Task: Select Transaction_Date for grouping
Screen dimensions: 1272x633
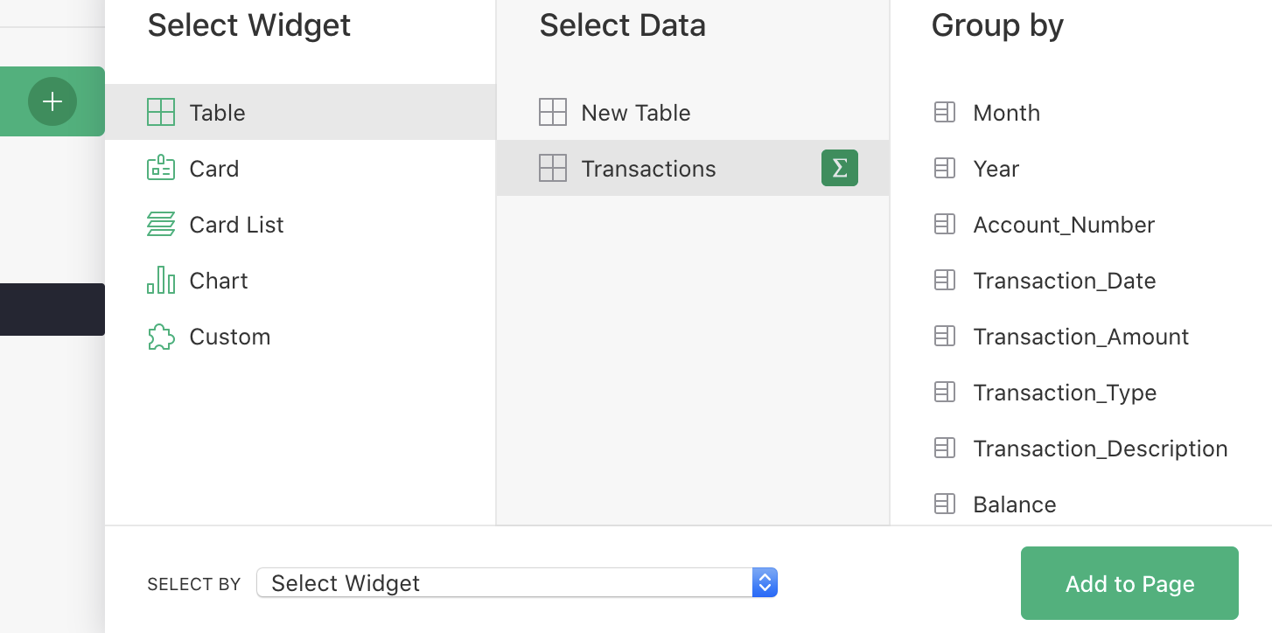Action: point(1065,280)
